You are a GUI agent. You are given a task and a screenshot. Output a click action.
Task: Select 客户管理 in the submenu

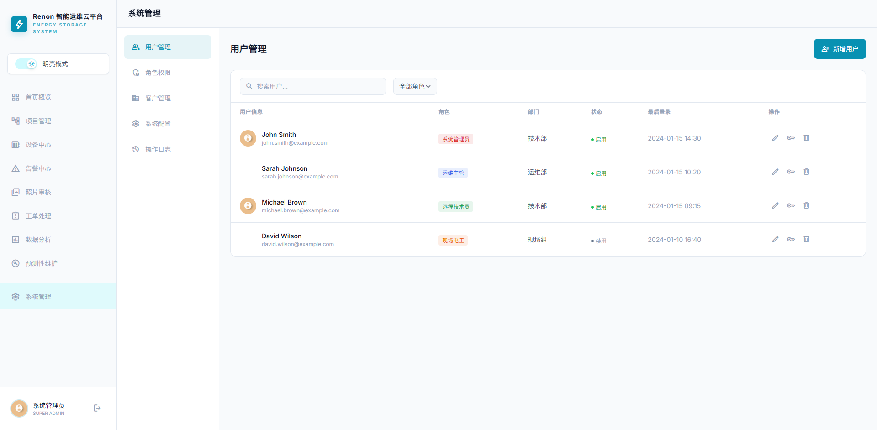[x=158, y=98]
